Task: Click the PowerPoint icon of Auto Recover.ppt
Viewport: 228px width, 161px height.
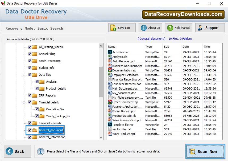Action: [110, 61]
